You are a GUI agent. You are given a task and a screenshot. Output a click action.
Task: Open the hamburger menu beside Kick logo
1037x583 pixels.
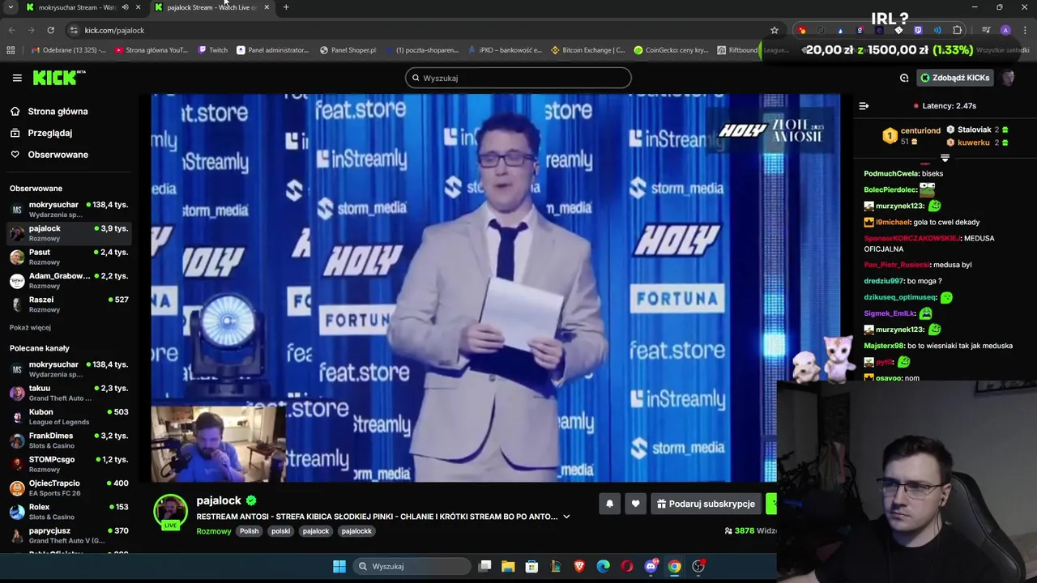coord(17,78)
